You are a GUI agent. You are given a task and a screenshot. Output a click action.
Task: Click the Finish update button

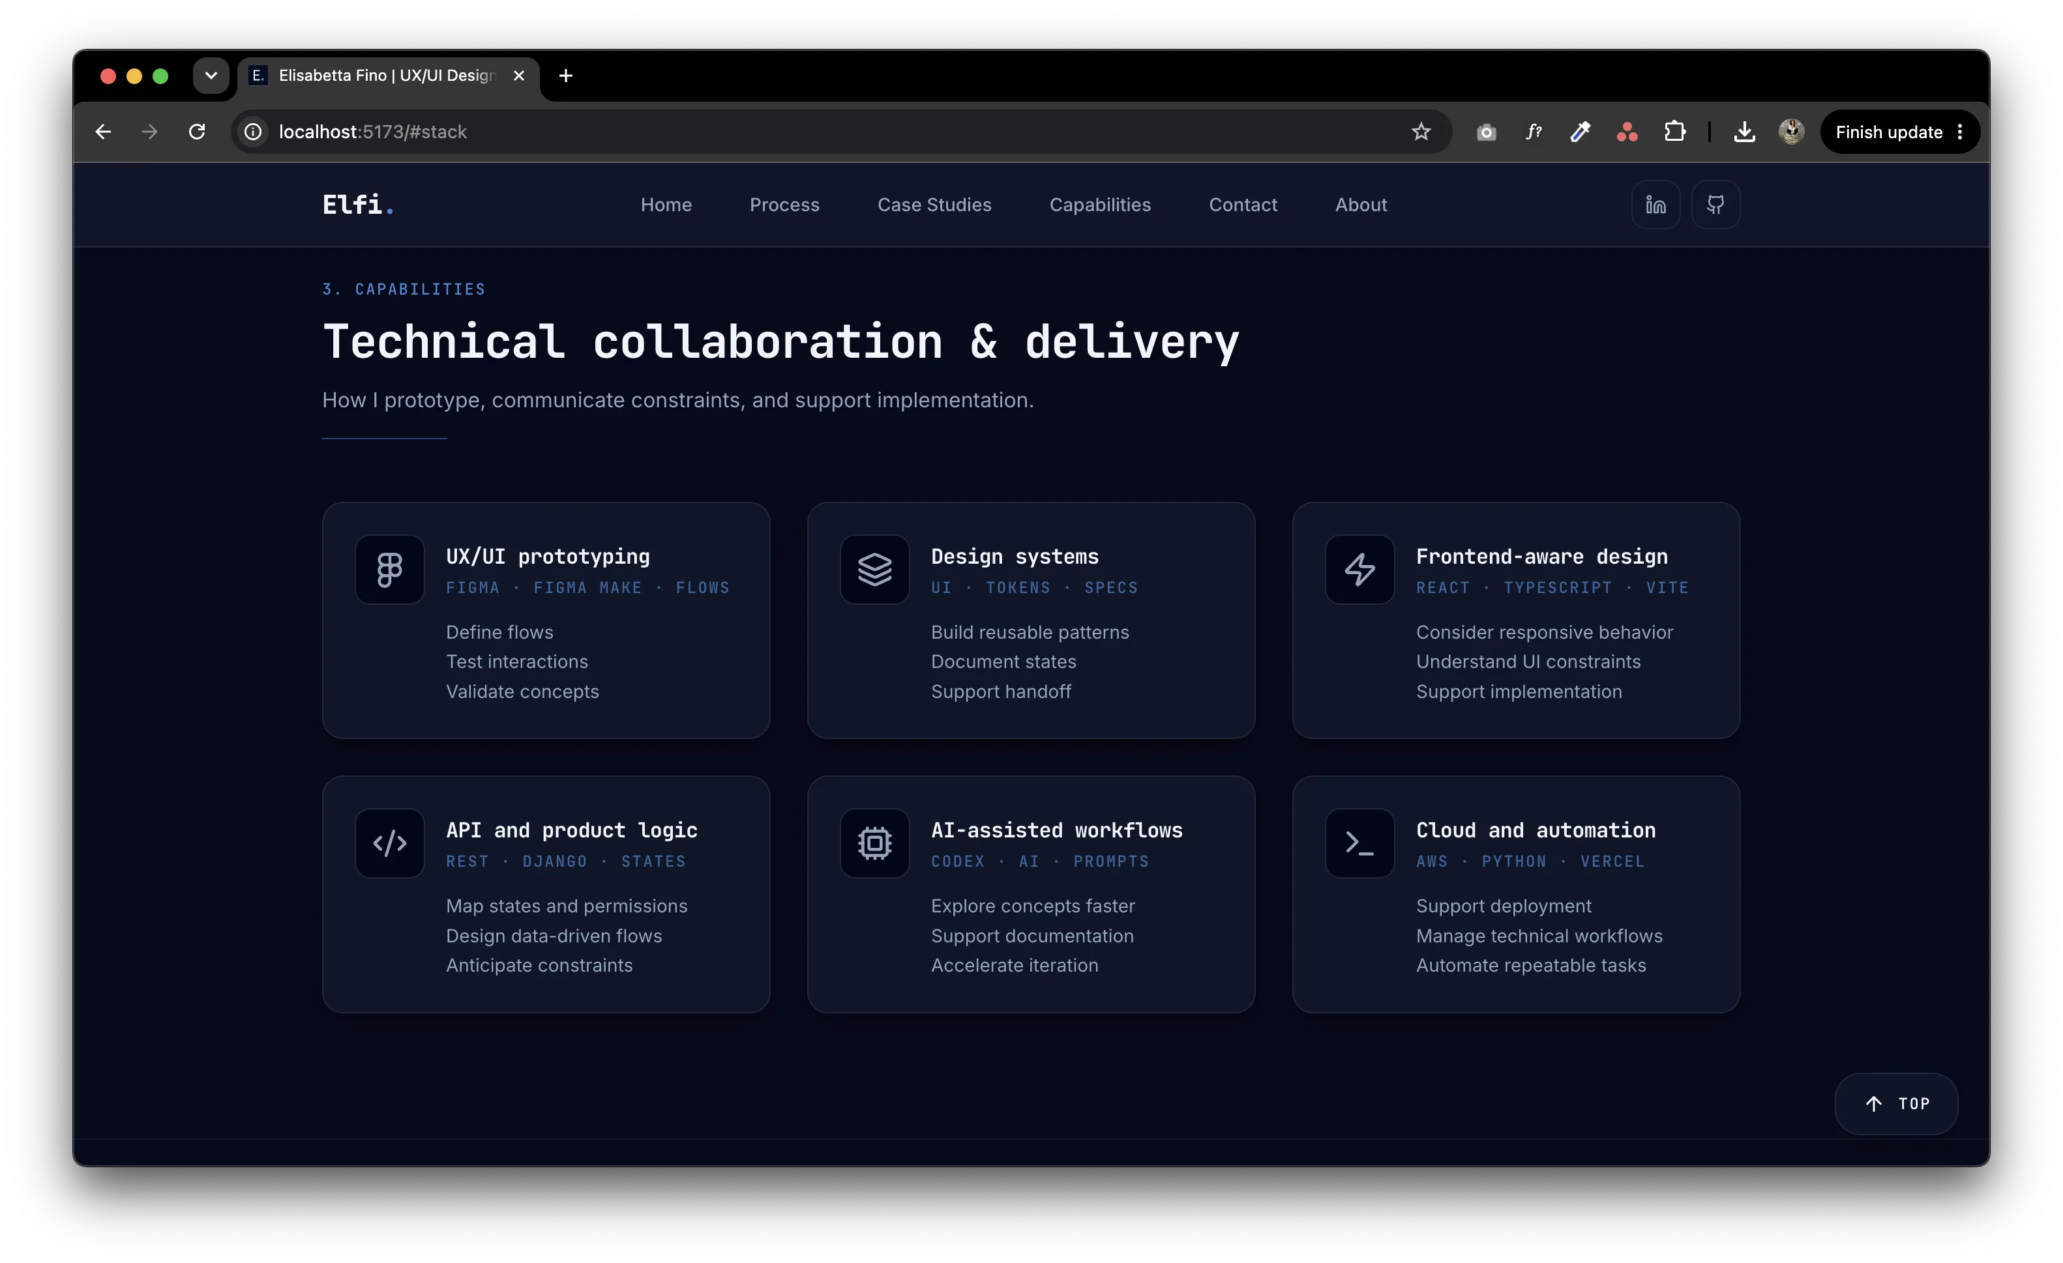(x=1889, y=132)
